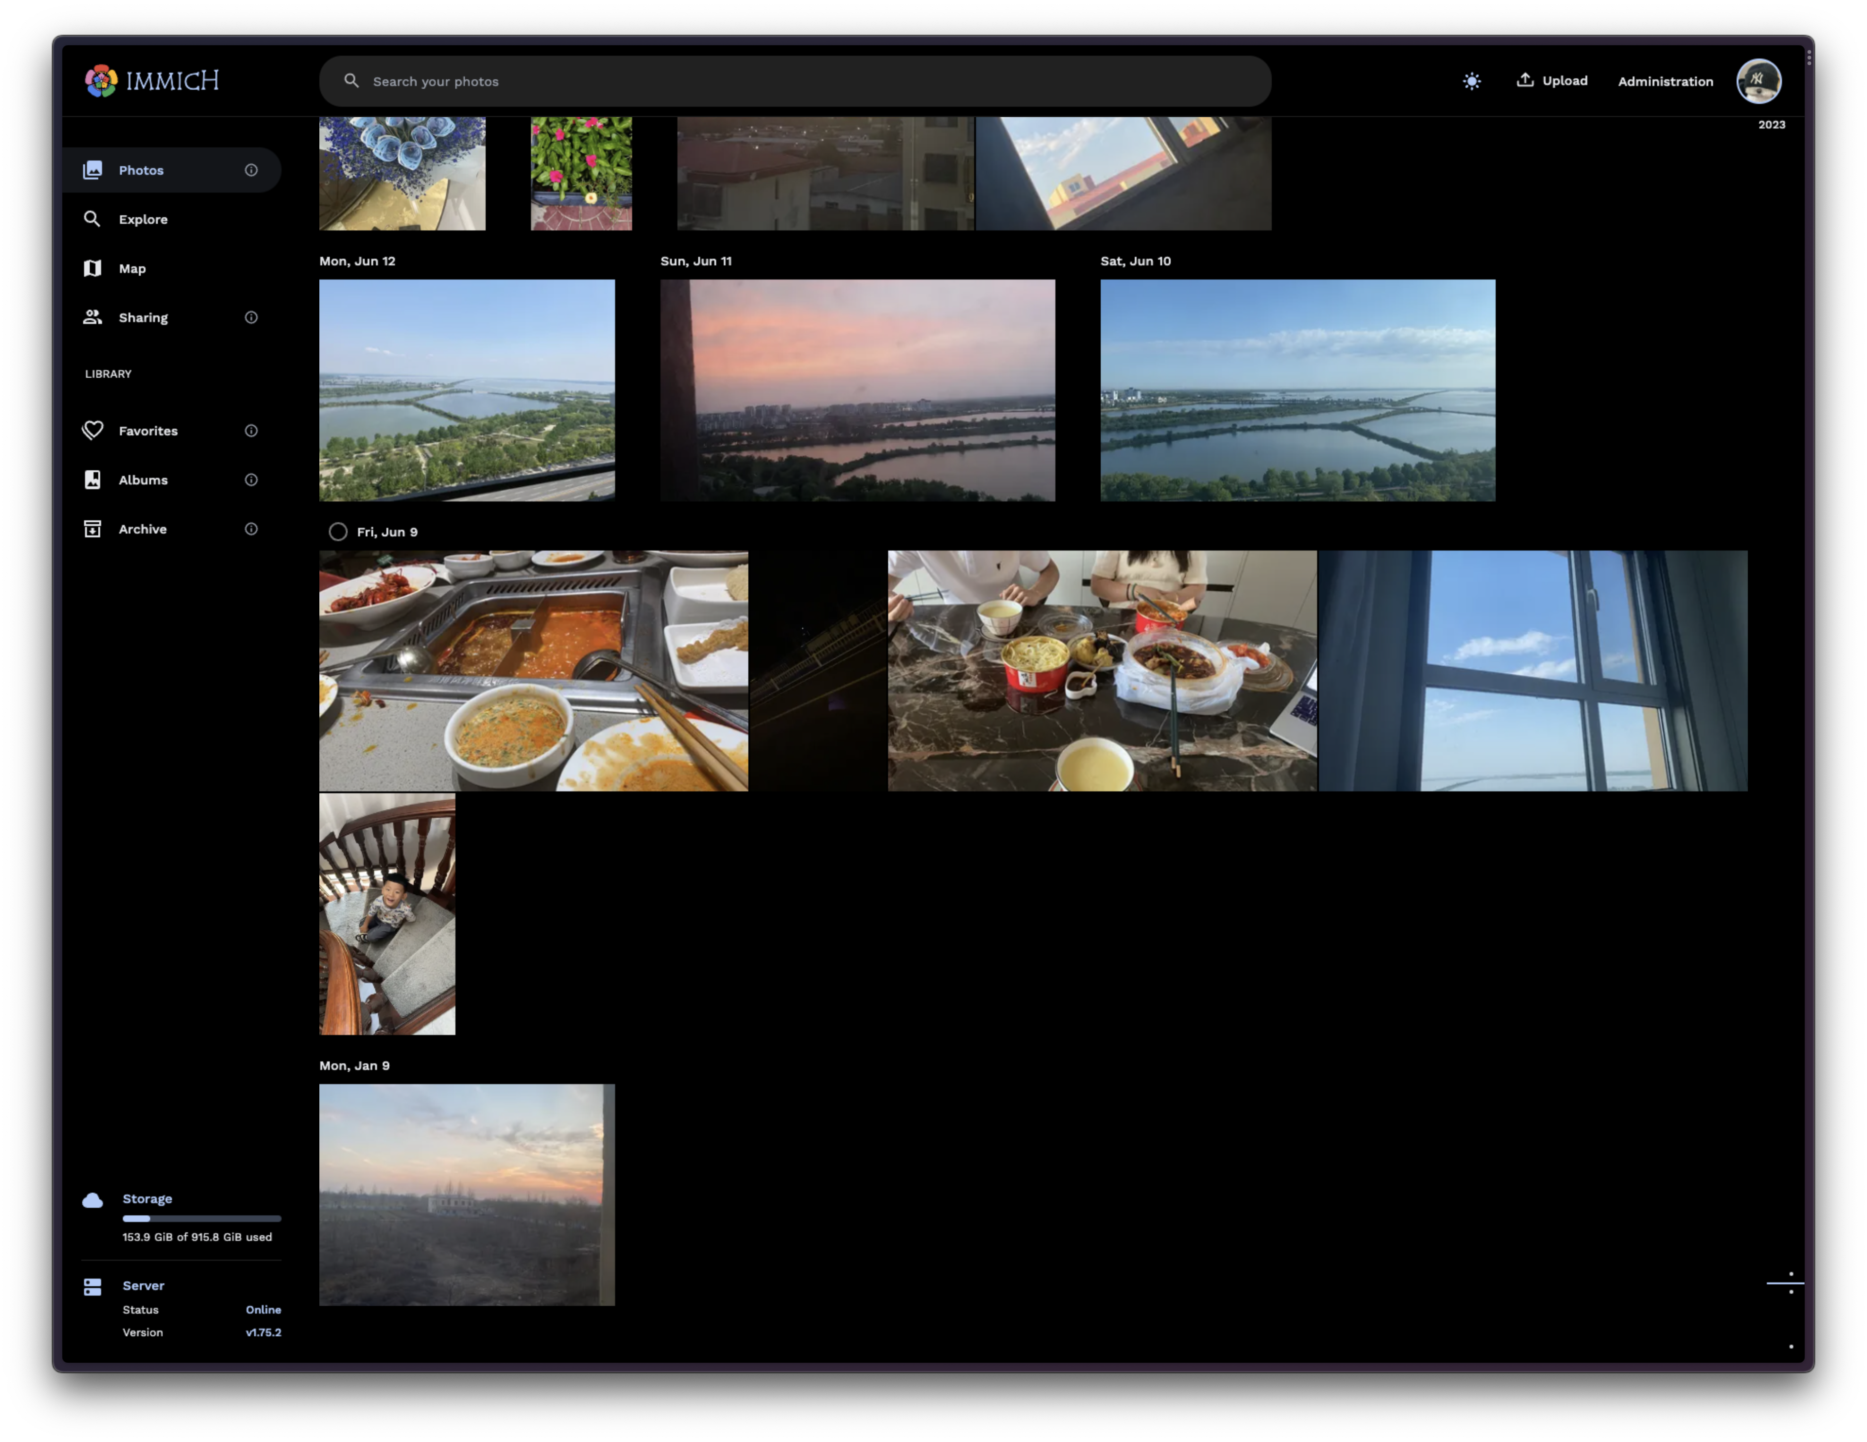Click the Upload button
This screenshot has width=1867, height=1442.
[1551, 80]
